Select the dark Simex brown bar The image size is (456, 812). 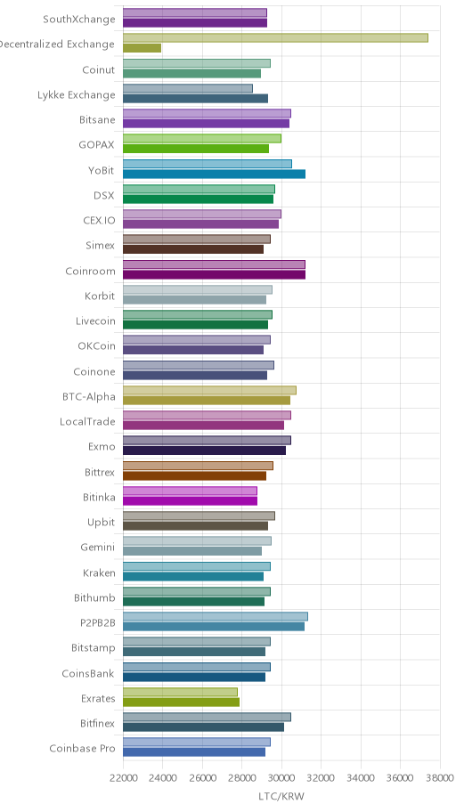[x=192, y=249]
